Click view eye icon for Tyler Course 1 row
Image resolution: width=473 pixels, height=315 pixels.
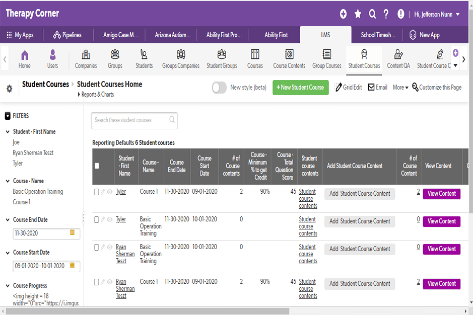point(110,192)
